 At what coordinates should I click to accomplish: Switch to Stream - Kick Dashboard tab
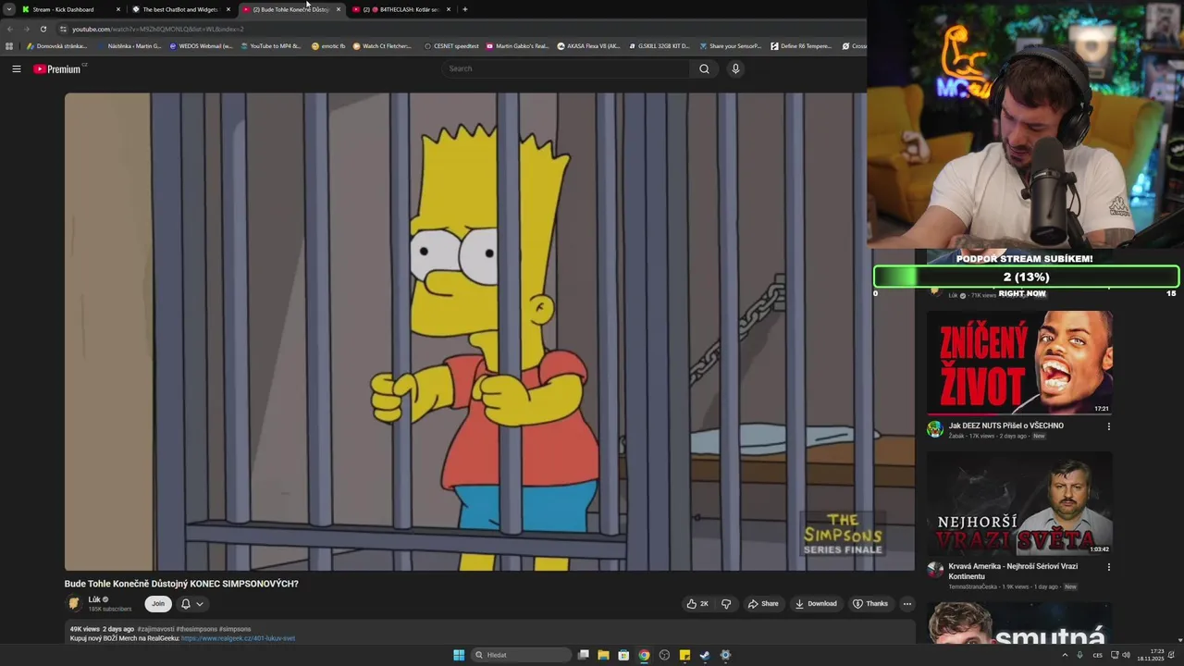click(69, 9)
